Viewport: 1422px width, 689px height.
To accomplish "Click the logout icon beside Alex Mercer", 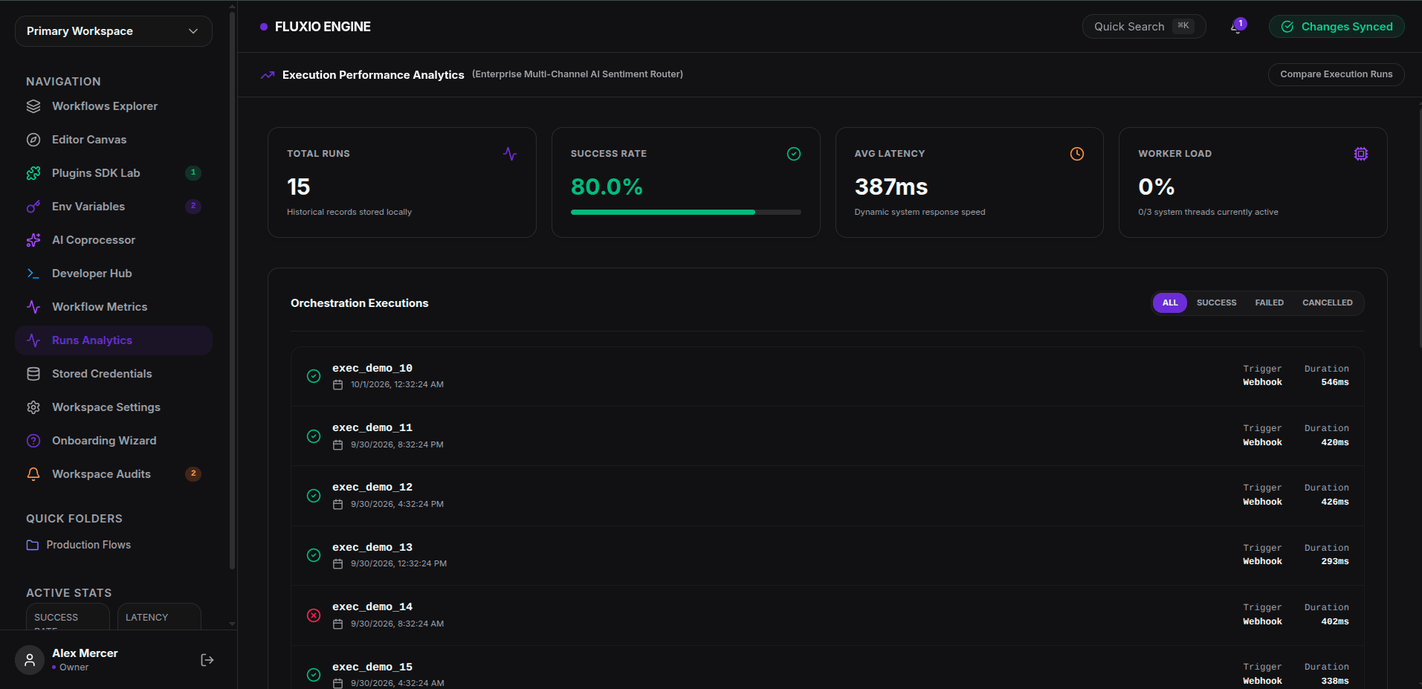I will (207, 660).
